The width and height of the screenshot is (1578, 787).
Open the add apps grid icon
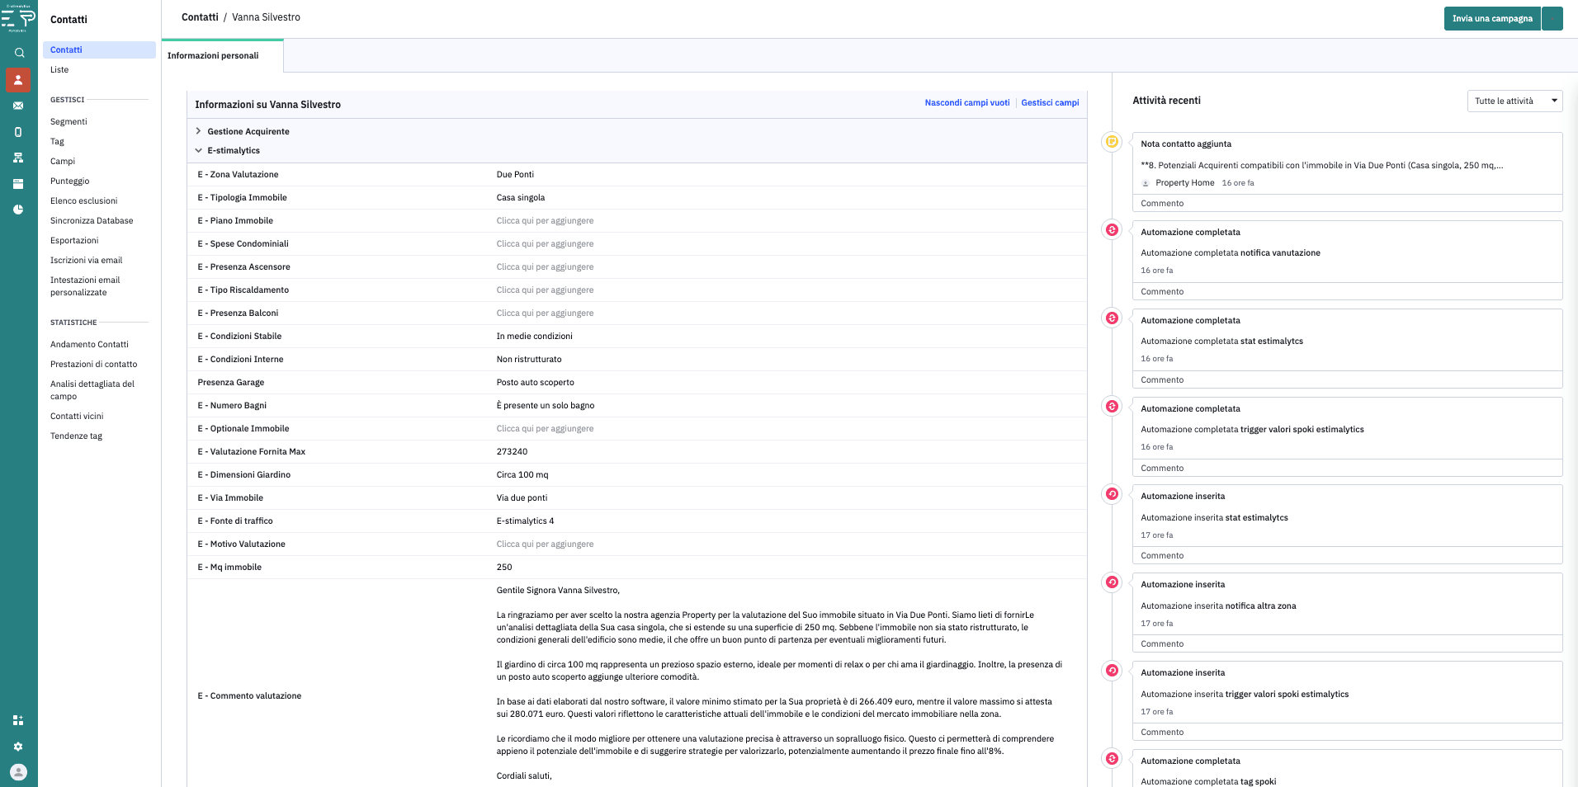18,720
